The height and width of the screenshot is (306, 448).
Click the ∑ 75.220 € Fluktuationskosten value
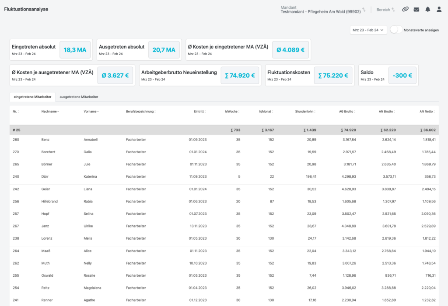click(x=333, y=76)
